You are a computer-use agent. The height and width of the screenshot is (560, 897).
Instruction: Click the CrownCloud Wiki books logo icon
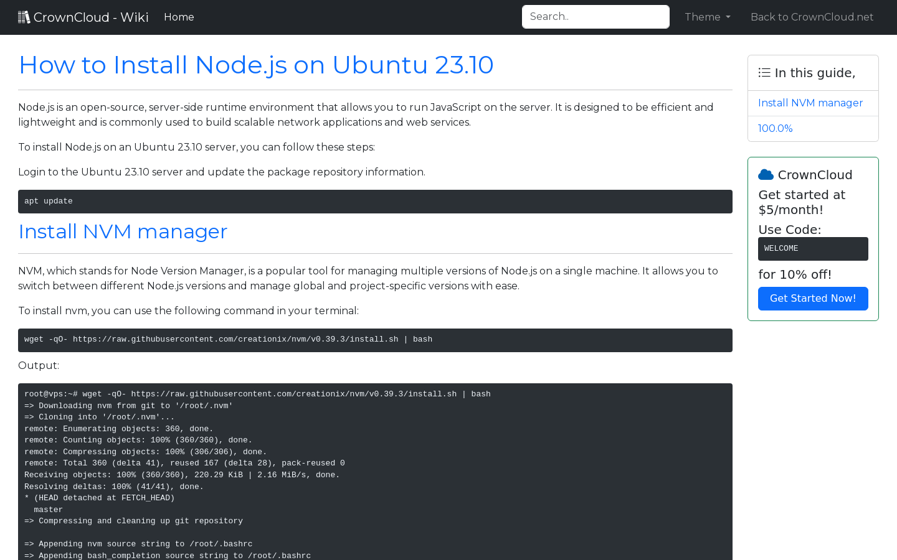[x=24, y=16]
